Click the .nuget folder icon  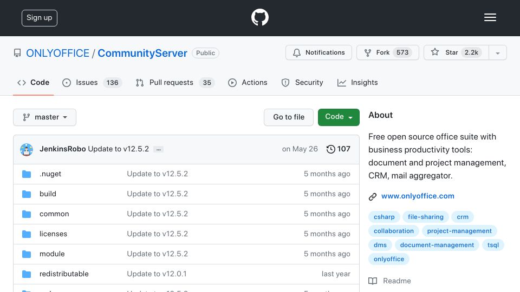click(x=27, y=174)
